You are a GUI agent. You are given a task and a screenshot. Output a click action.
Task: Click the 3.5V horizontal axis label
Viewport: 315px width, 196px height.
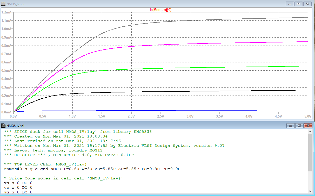pos(219,117)
